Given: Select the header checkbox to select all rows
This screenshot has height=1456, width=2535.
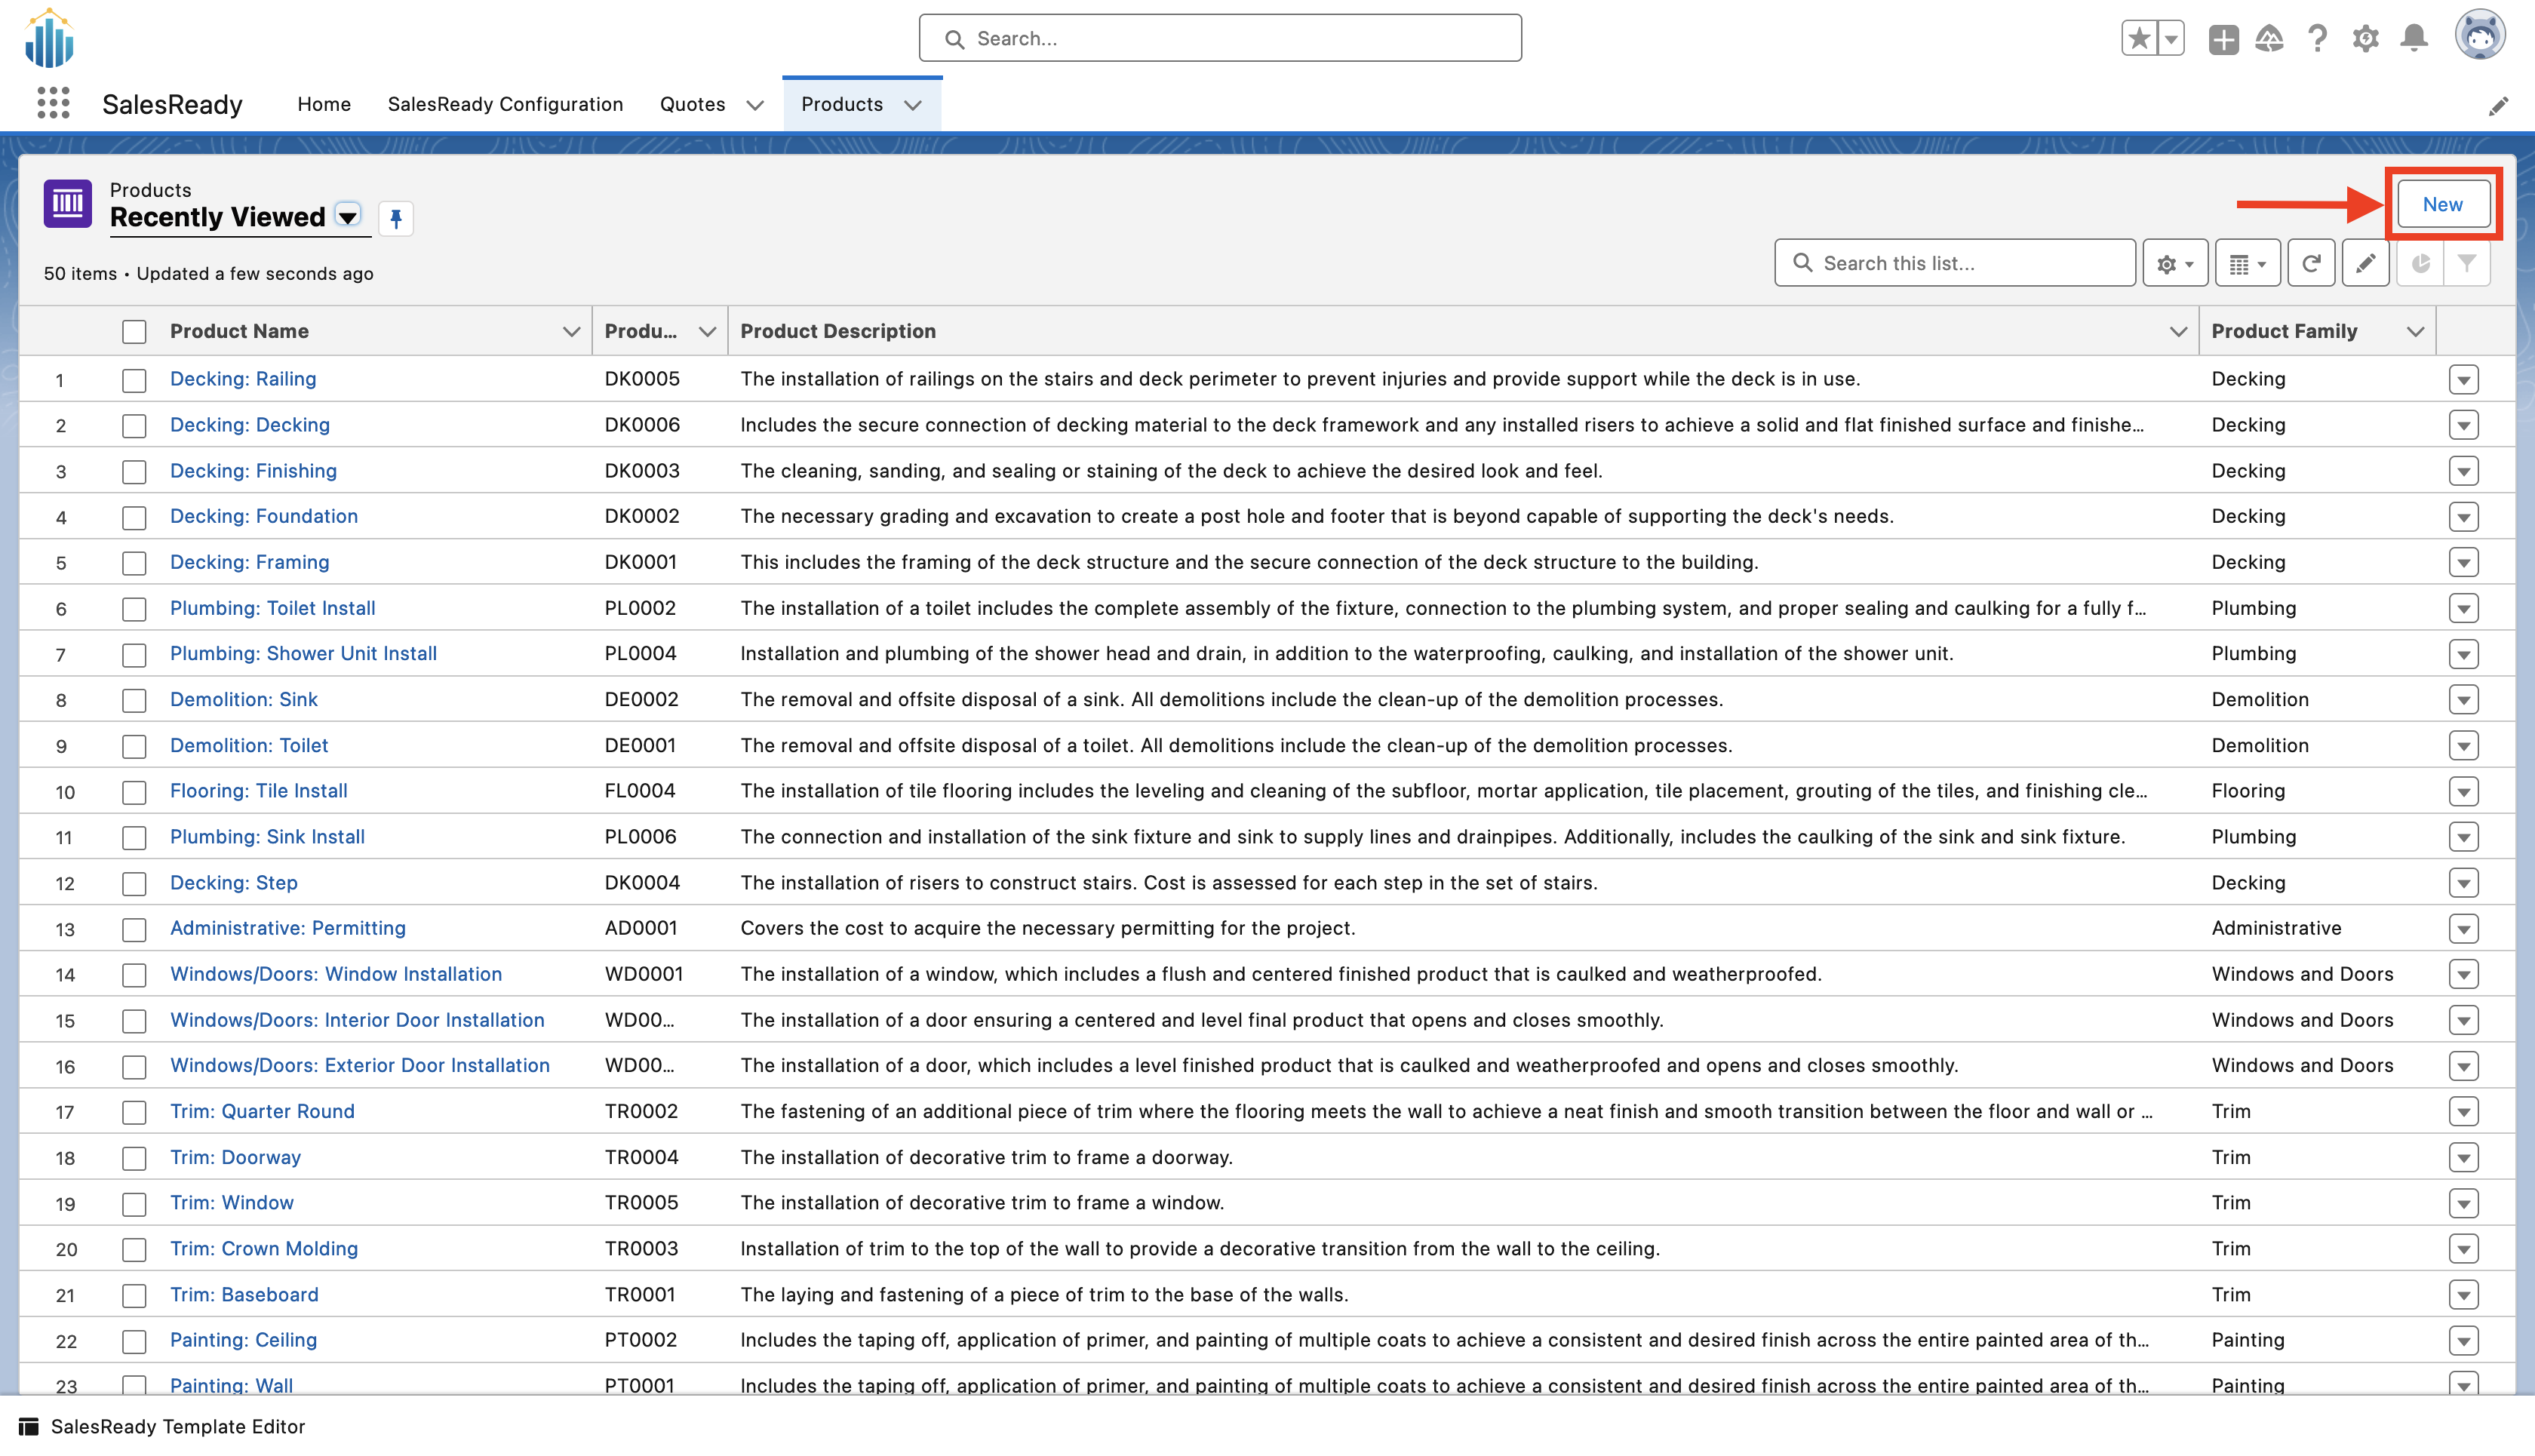Looking at the screenshot, I should (x=134, y=331).
